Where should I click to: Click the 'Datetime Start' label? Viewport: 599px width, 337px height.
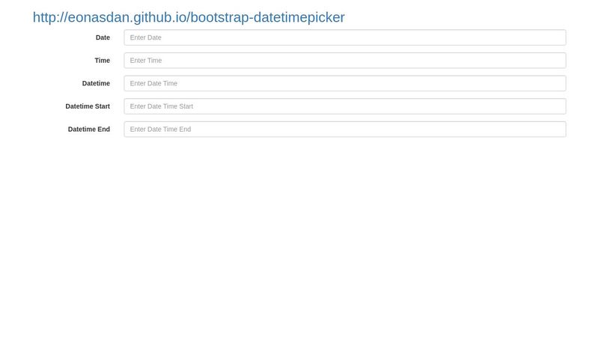click(x=88, y=106)
